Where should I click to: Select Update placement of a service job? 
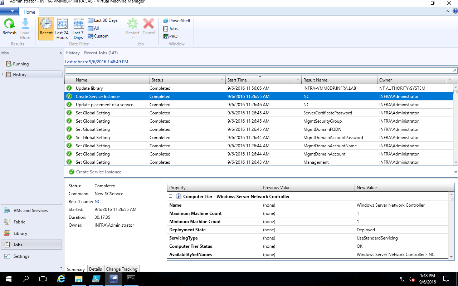258,105
